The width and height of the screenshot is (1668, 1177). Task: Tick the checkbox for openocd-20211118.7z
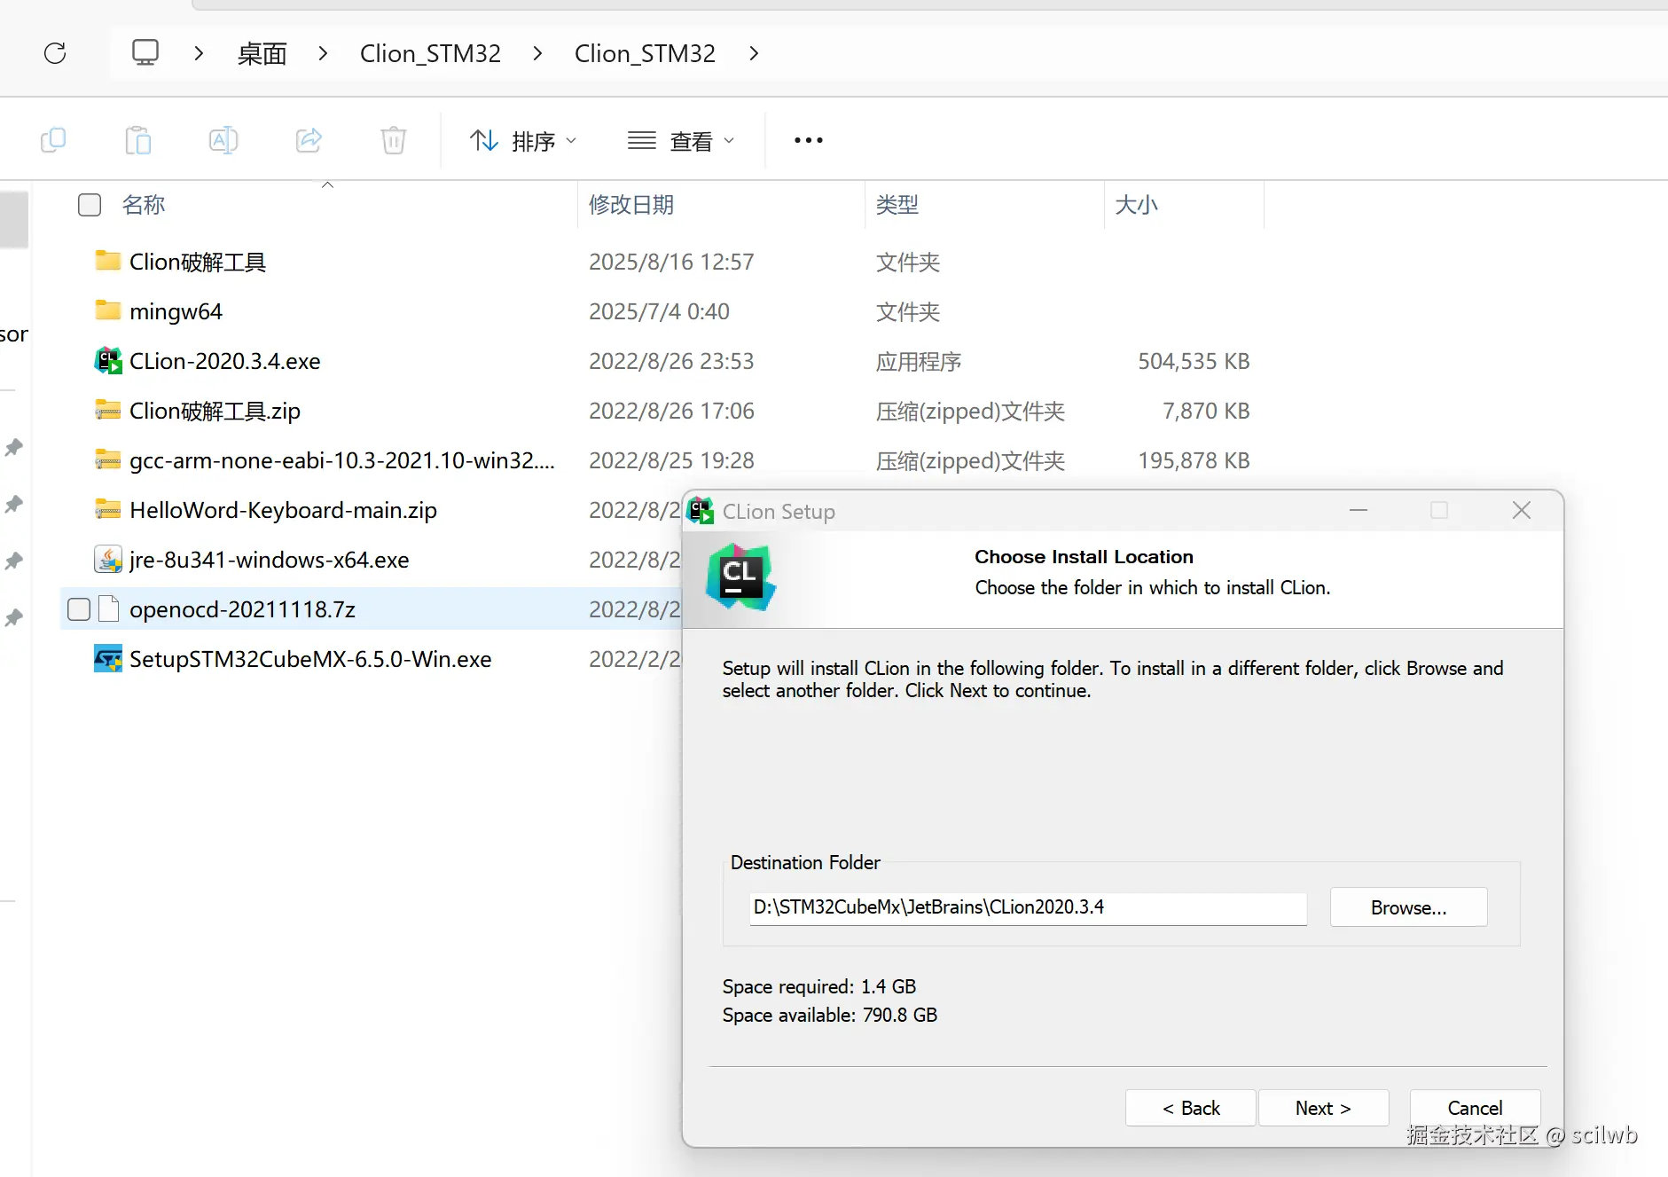pos(79,609)
